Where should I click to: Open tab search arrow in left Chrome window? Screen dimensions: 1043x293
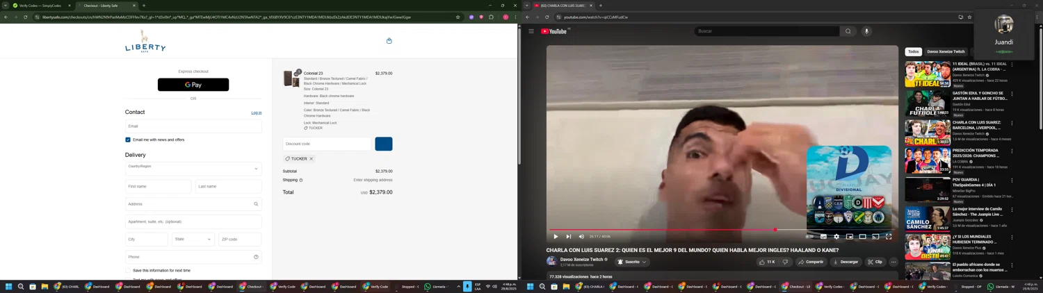click(x=6, y=6)
